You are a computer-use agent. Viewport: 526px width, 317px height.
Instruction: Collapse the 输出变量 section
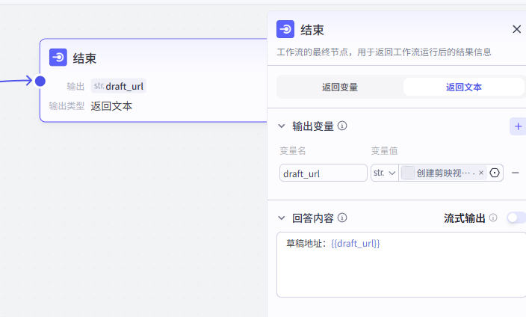coord(282,126)
